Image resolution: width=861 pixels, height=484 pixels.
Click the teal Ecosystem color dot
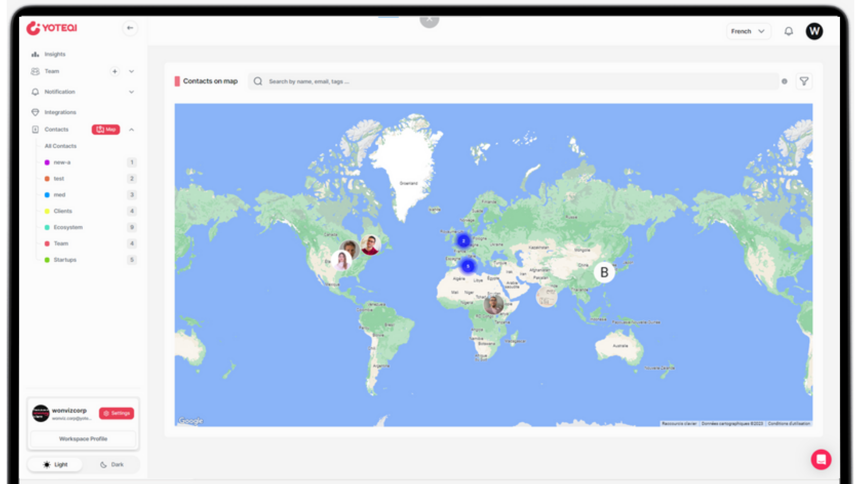pos(47,227)
